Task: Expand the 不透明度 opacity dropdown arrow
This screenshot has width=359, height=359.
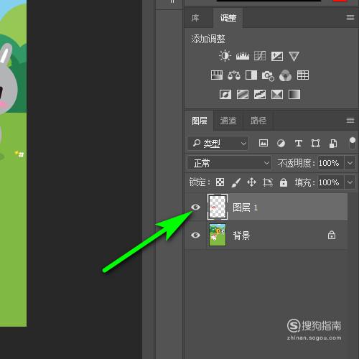Action: pyautogui.click(x=350, y=163)
